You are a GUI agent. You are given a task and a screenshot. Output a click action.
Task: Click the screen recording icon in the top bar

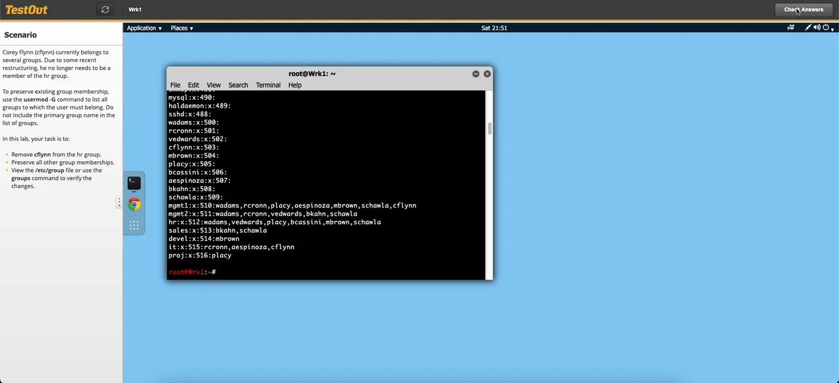tap(790, 28)
